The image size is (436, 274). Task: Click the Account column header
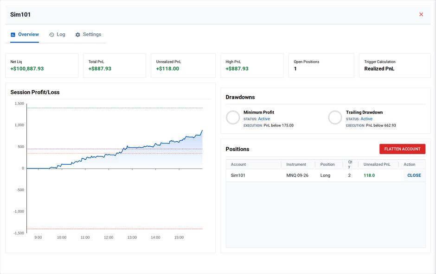[238, 164]
